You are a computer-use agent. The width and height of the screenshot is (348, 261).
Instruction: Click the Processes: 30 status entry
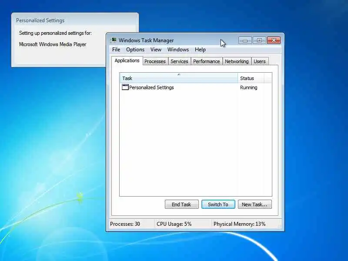[125, 224]
